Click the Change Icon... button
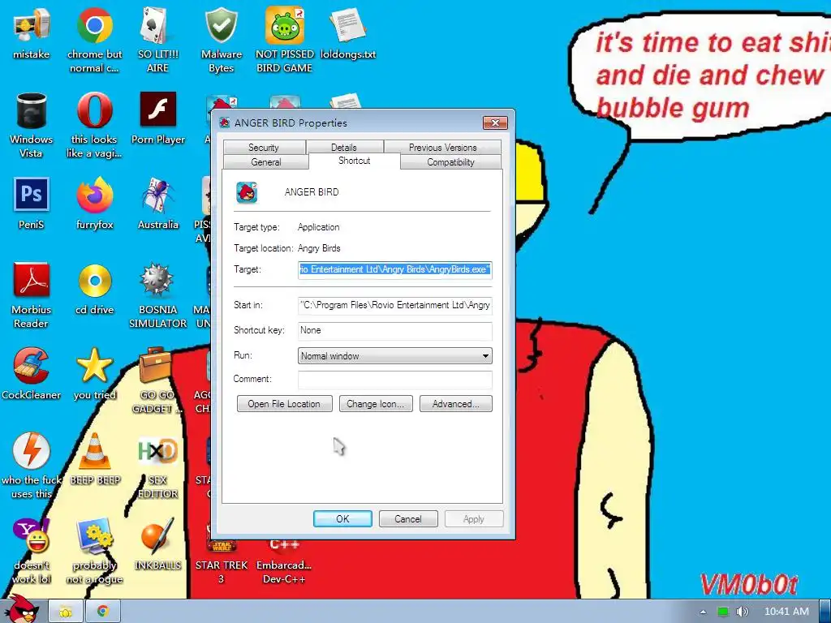831x623 pixels. (376, 404)
